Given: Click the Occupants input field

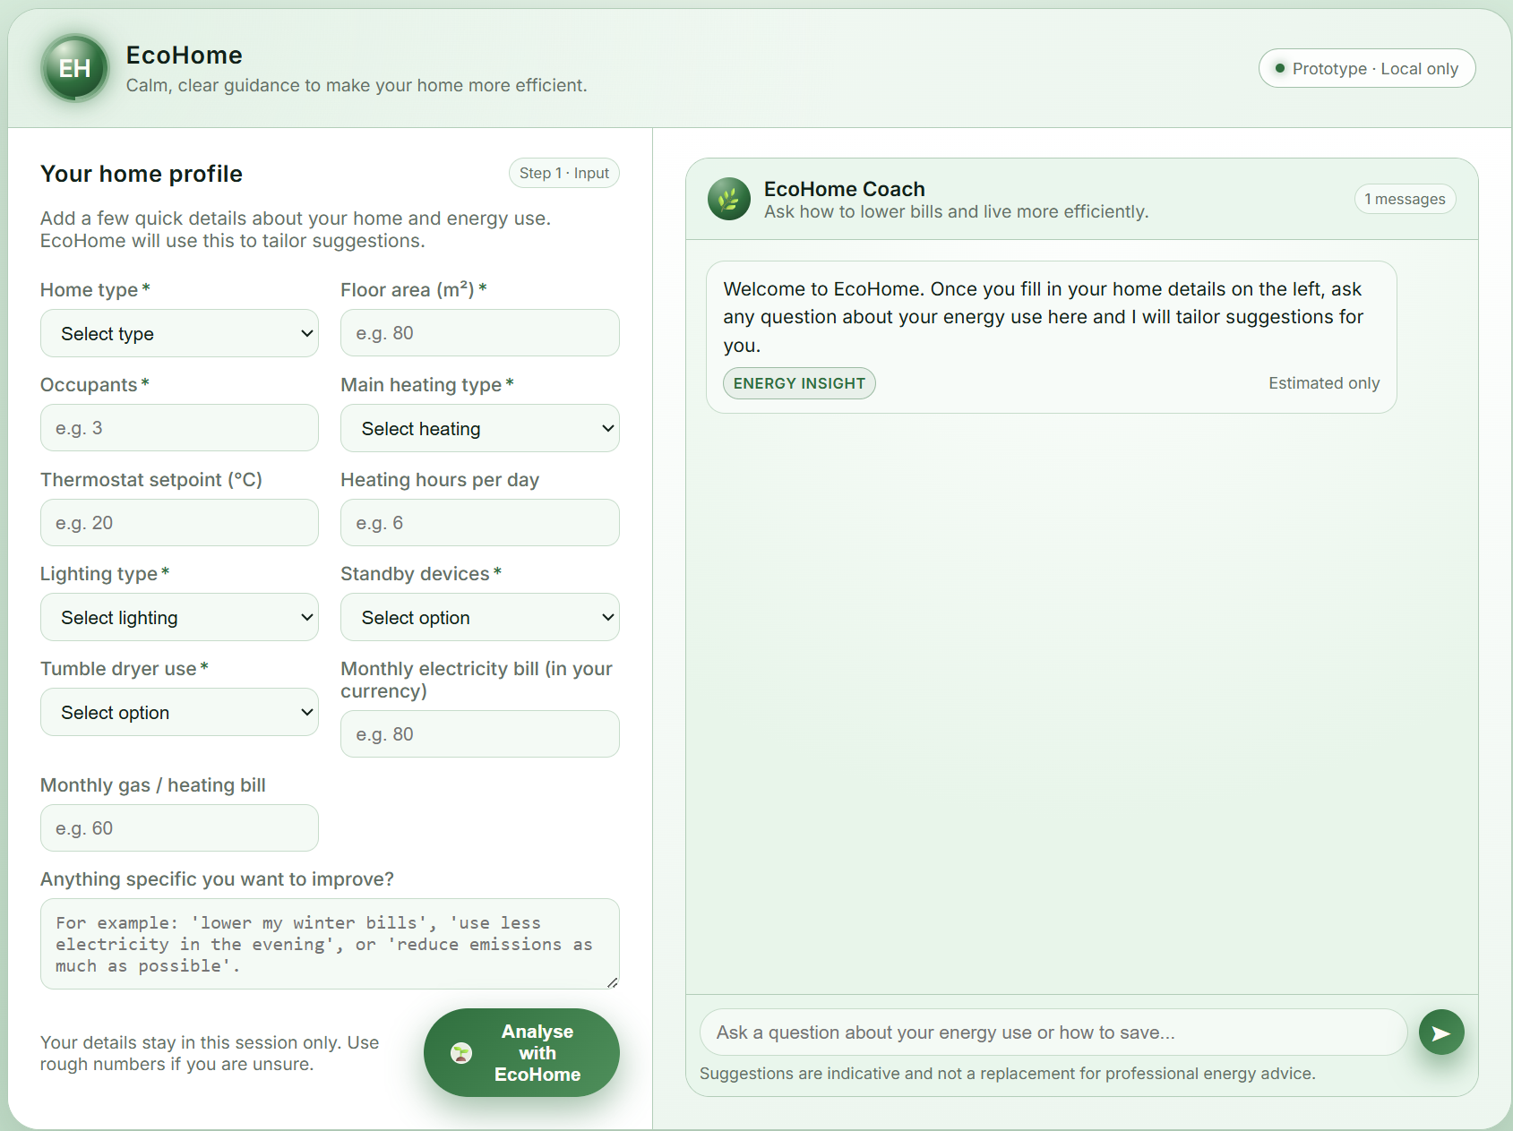Looking at the screenshot, I should [x=179, y=428].
